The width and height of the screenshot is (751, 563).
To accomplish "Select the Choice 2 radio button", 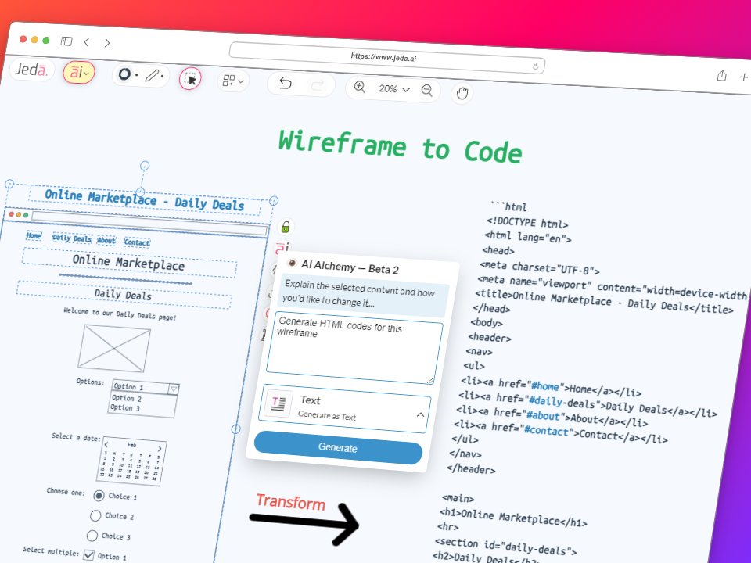I will point(95,515).
